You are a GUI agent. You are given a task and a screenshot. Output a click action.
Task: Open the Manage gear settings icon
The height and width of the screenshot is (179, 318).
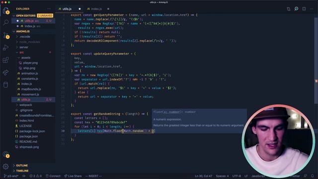[x=6, y=167]
